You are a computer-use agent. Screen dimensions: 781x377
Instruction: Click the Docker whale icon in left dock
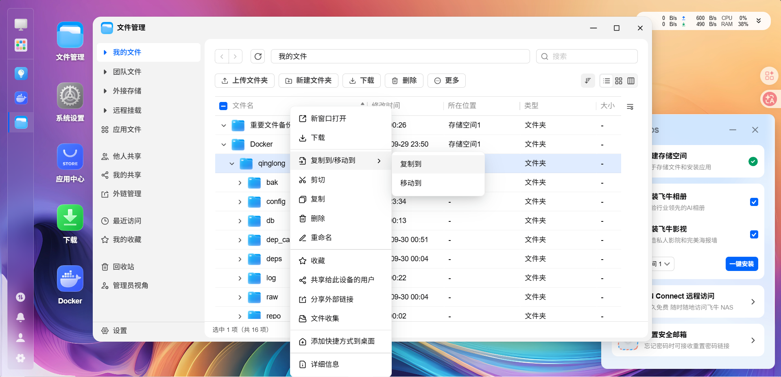coord(21,98)
